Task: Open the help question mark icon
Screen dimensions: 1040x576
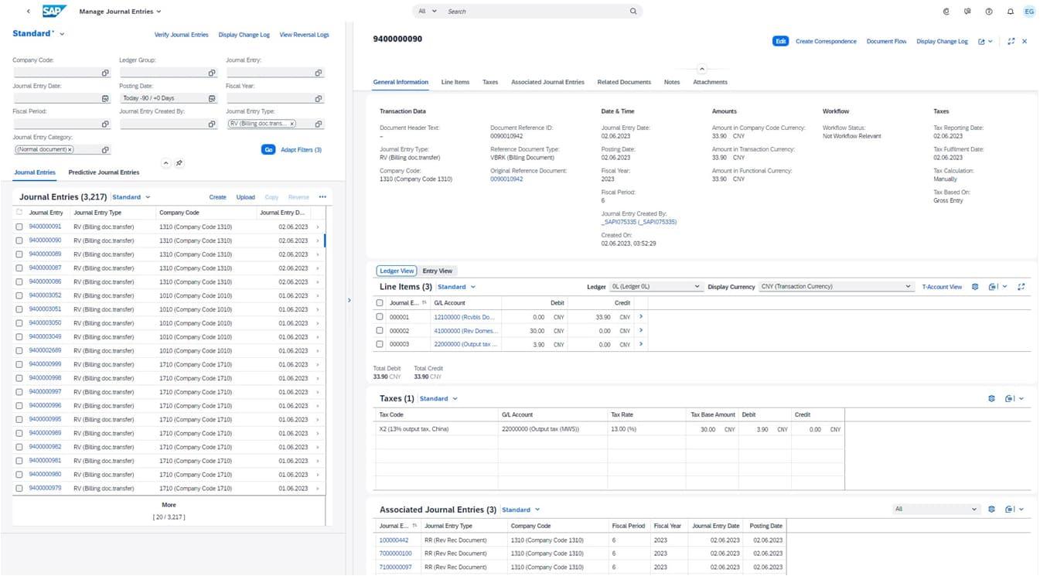Action: 989,12
